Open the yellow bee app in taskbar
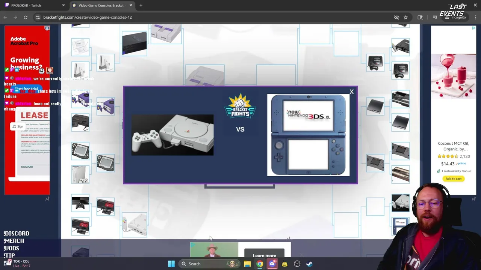481x270 pixels. click(x=284, y=264)
